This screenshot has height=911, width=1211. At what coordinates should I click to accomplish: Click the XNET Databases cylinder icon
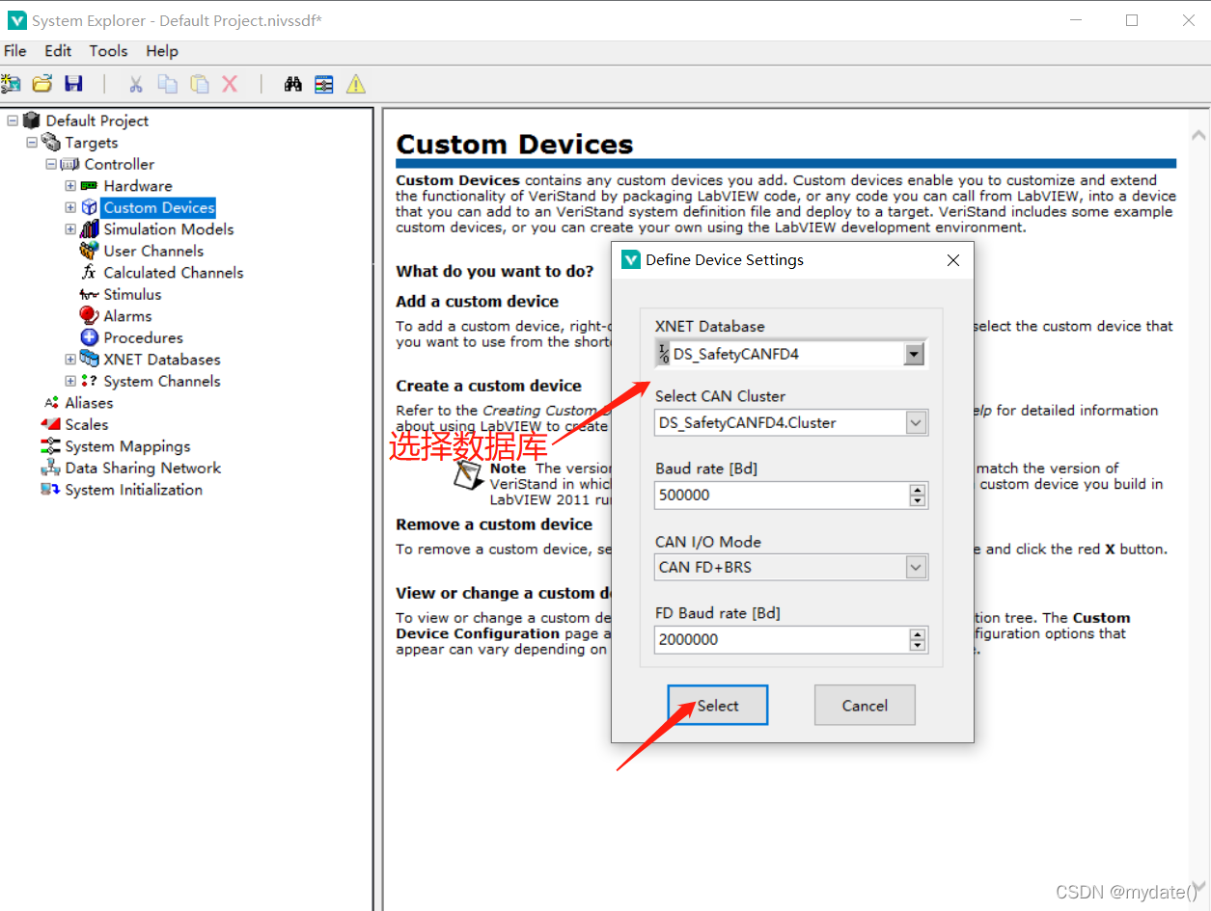tap(90, 359)
